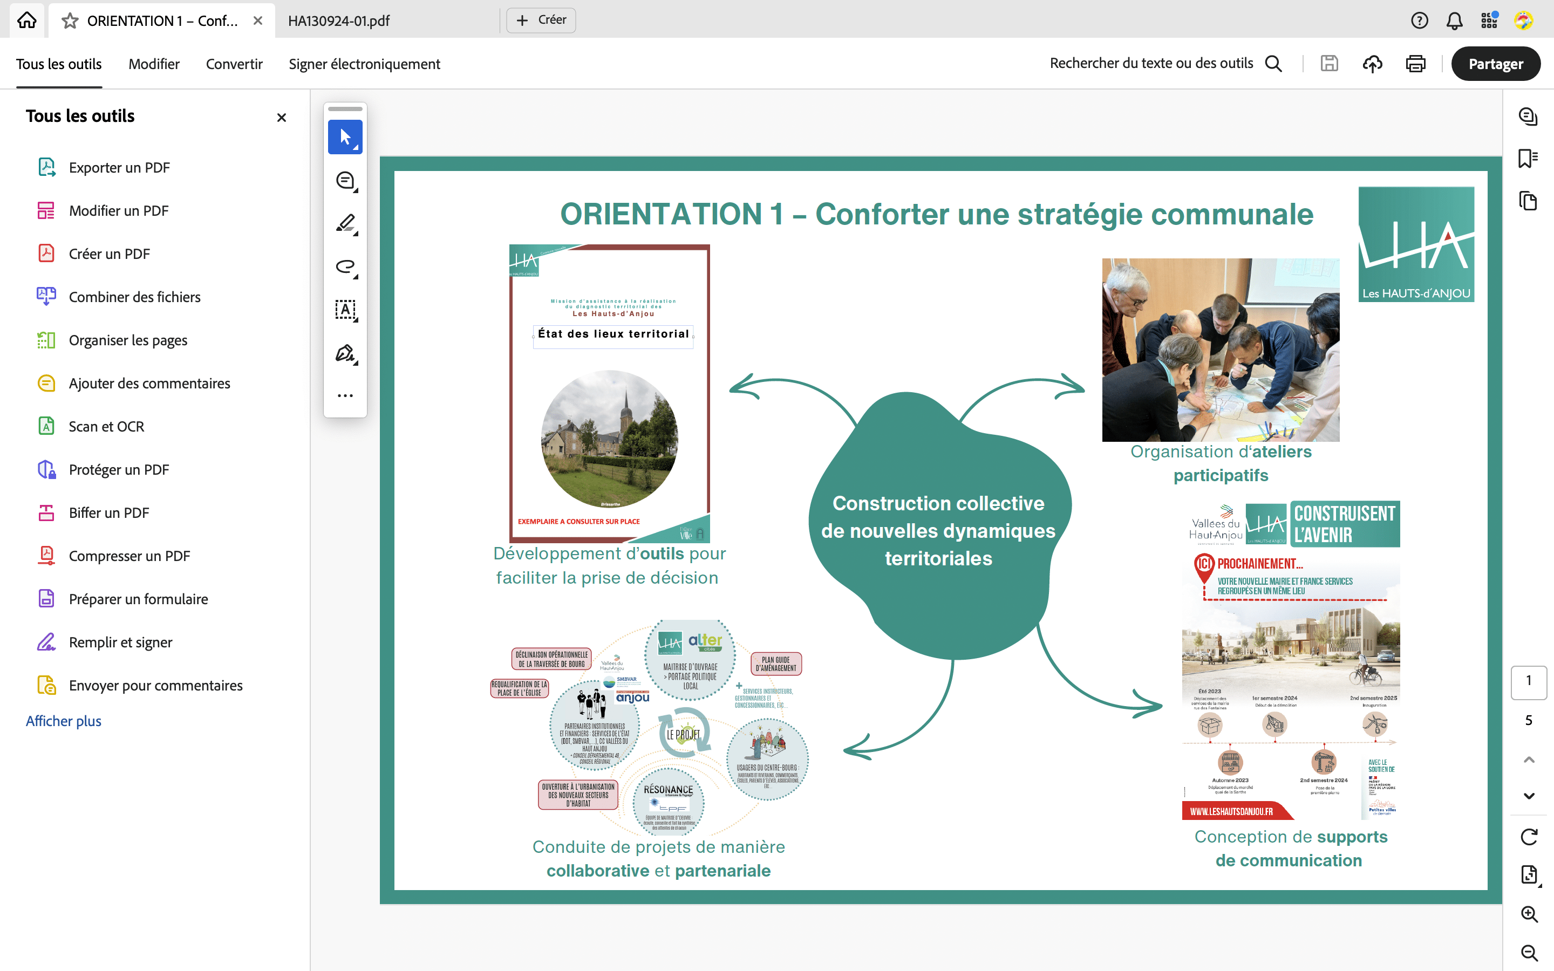Click the search text or tools field
This screenshot has height=971, width=1554.
tap(1151, 63)
